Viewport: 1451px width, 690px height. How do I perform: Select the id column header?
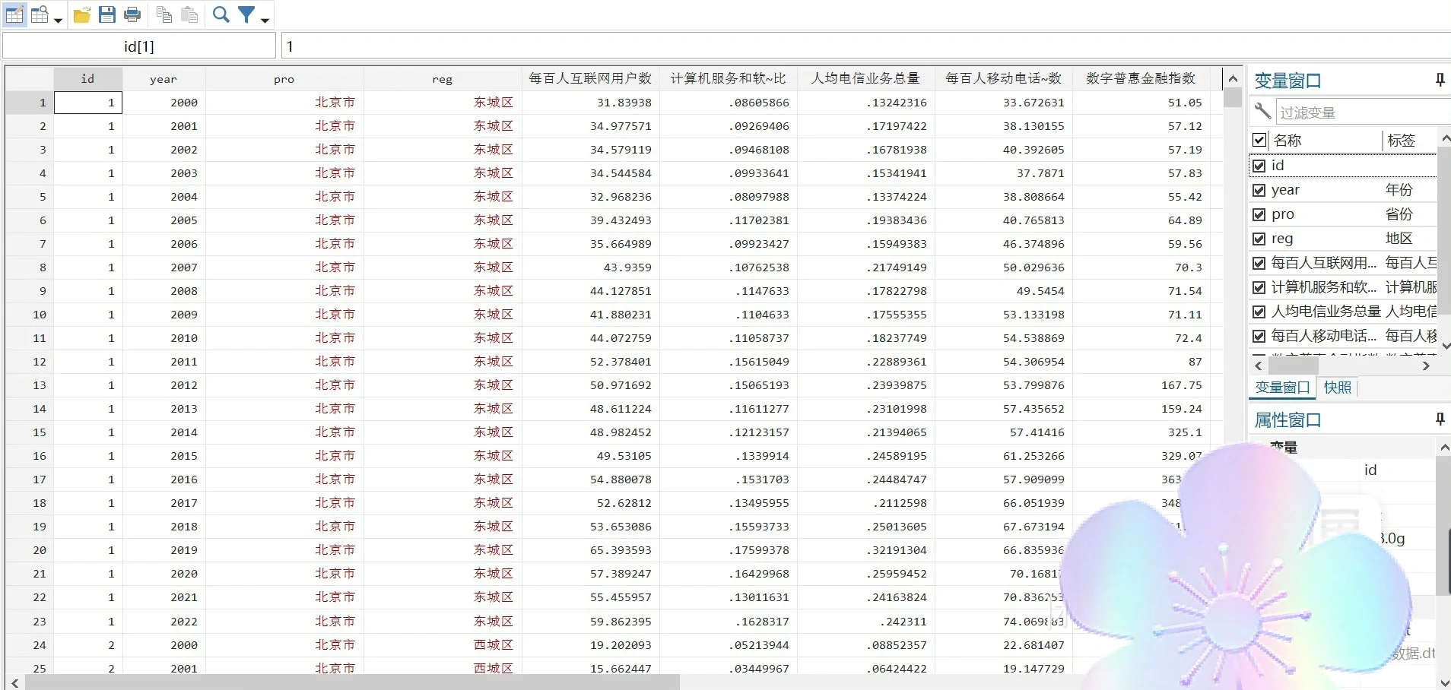[x=87, y=78]
